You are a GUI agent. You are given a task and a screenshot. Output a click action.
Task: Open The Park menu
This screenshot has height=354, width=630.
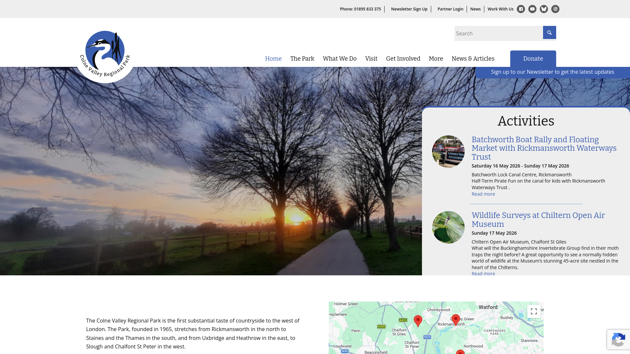(302, 59)
